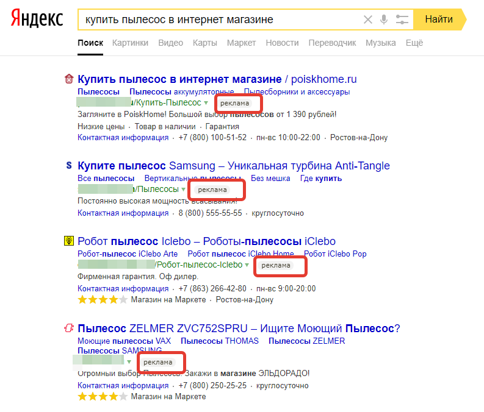Click Робот-пылесос iClebo Arte sitelink
Image resolution: width=484 pixels, height=412 pixels.
128,254
